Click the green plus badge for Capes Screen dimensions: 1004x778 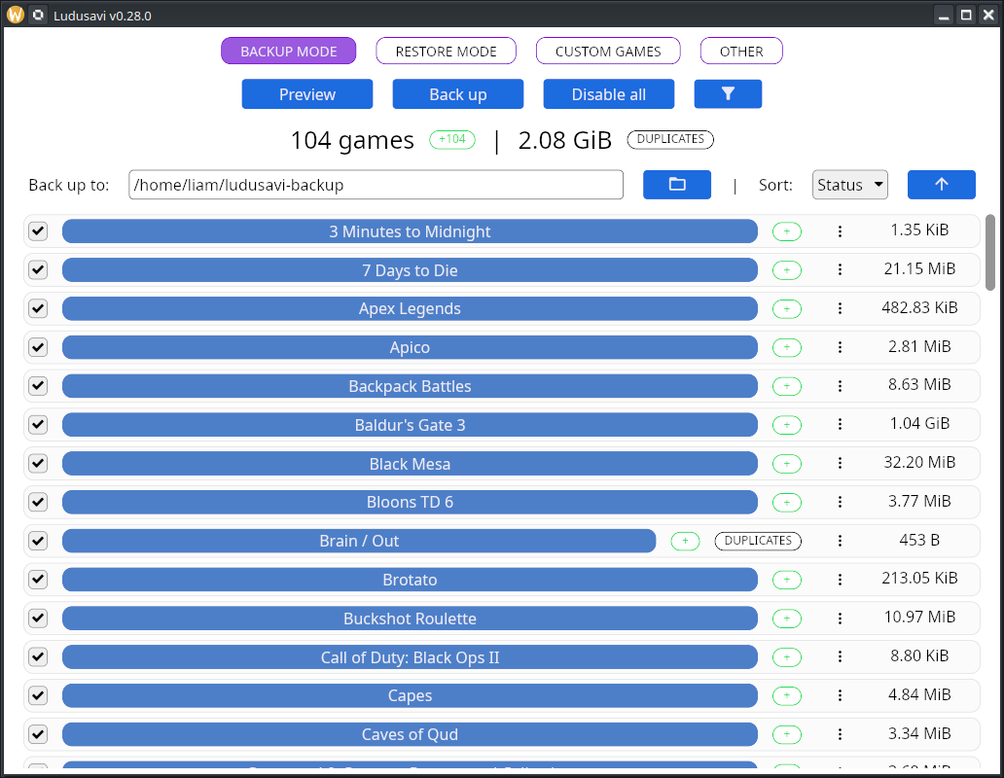pos(787,695)
